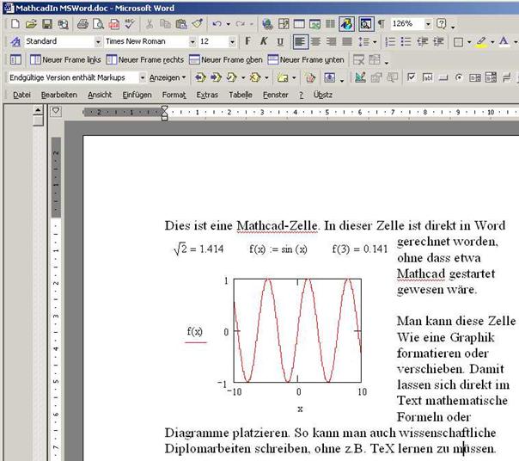Expand the zoom percentage dropdown 126%
Viewport: 519px width, 461px height.
click(429, 24)
